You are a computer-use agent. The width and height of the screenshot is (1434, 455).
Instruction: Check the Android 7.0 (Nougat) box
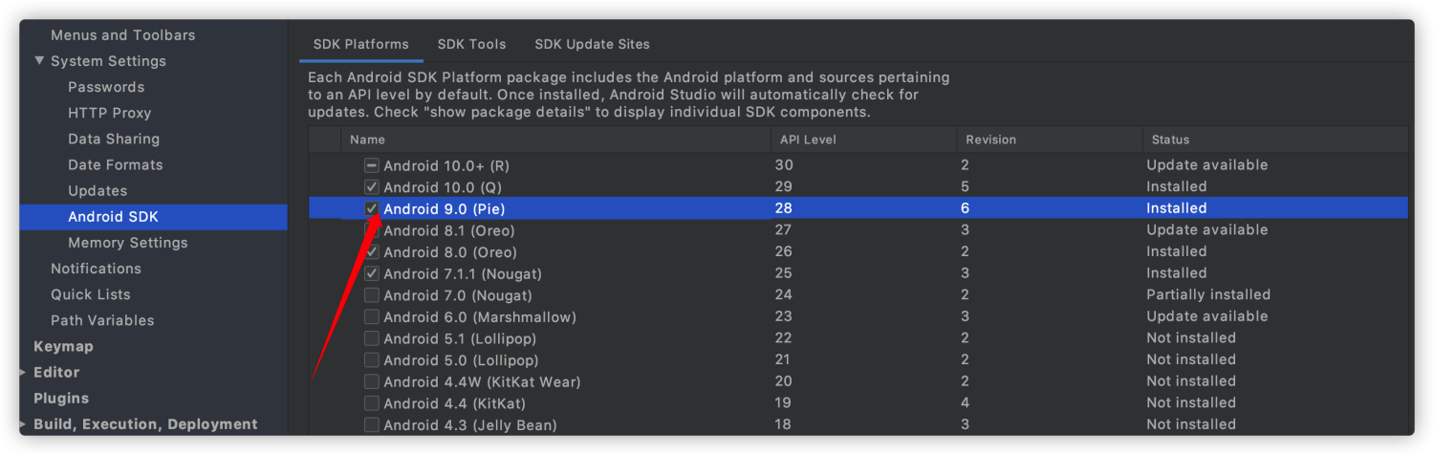372,295
